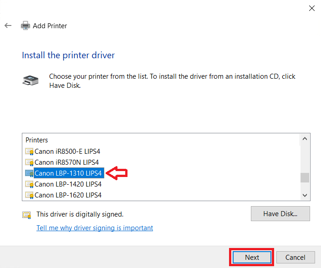
Task: Select Canon LBP-1620 LIPS4 printer
Action: click(x=68, y=195)
